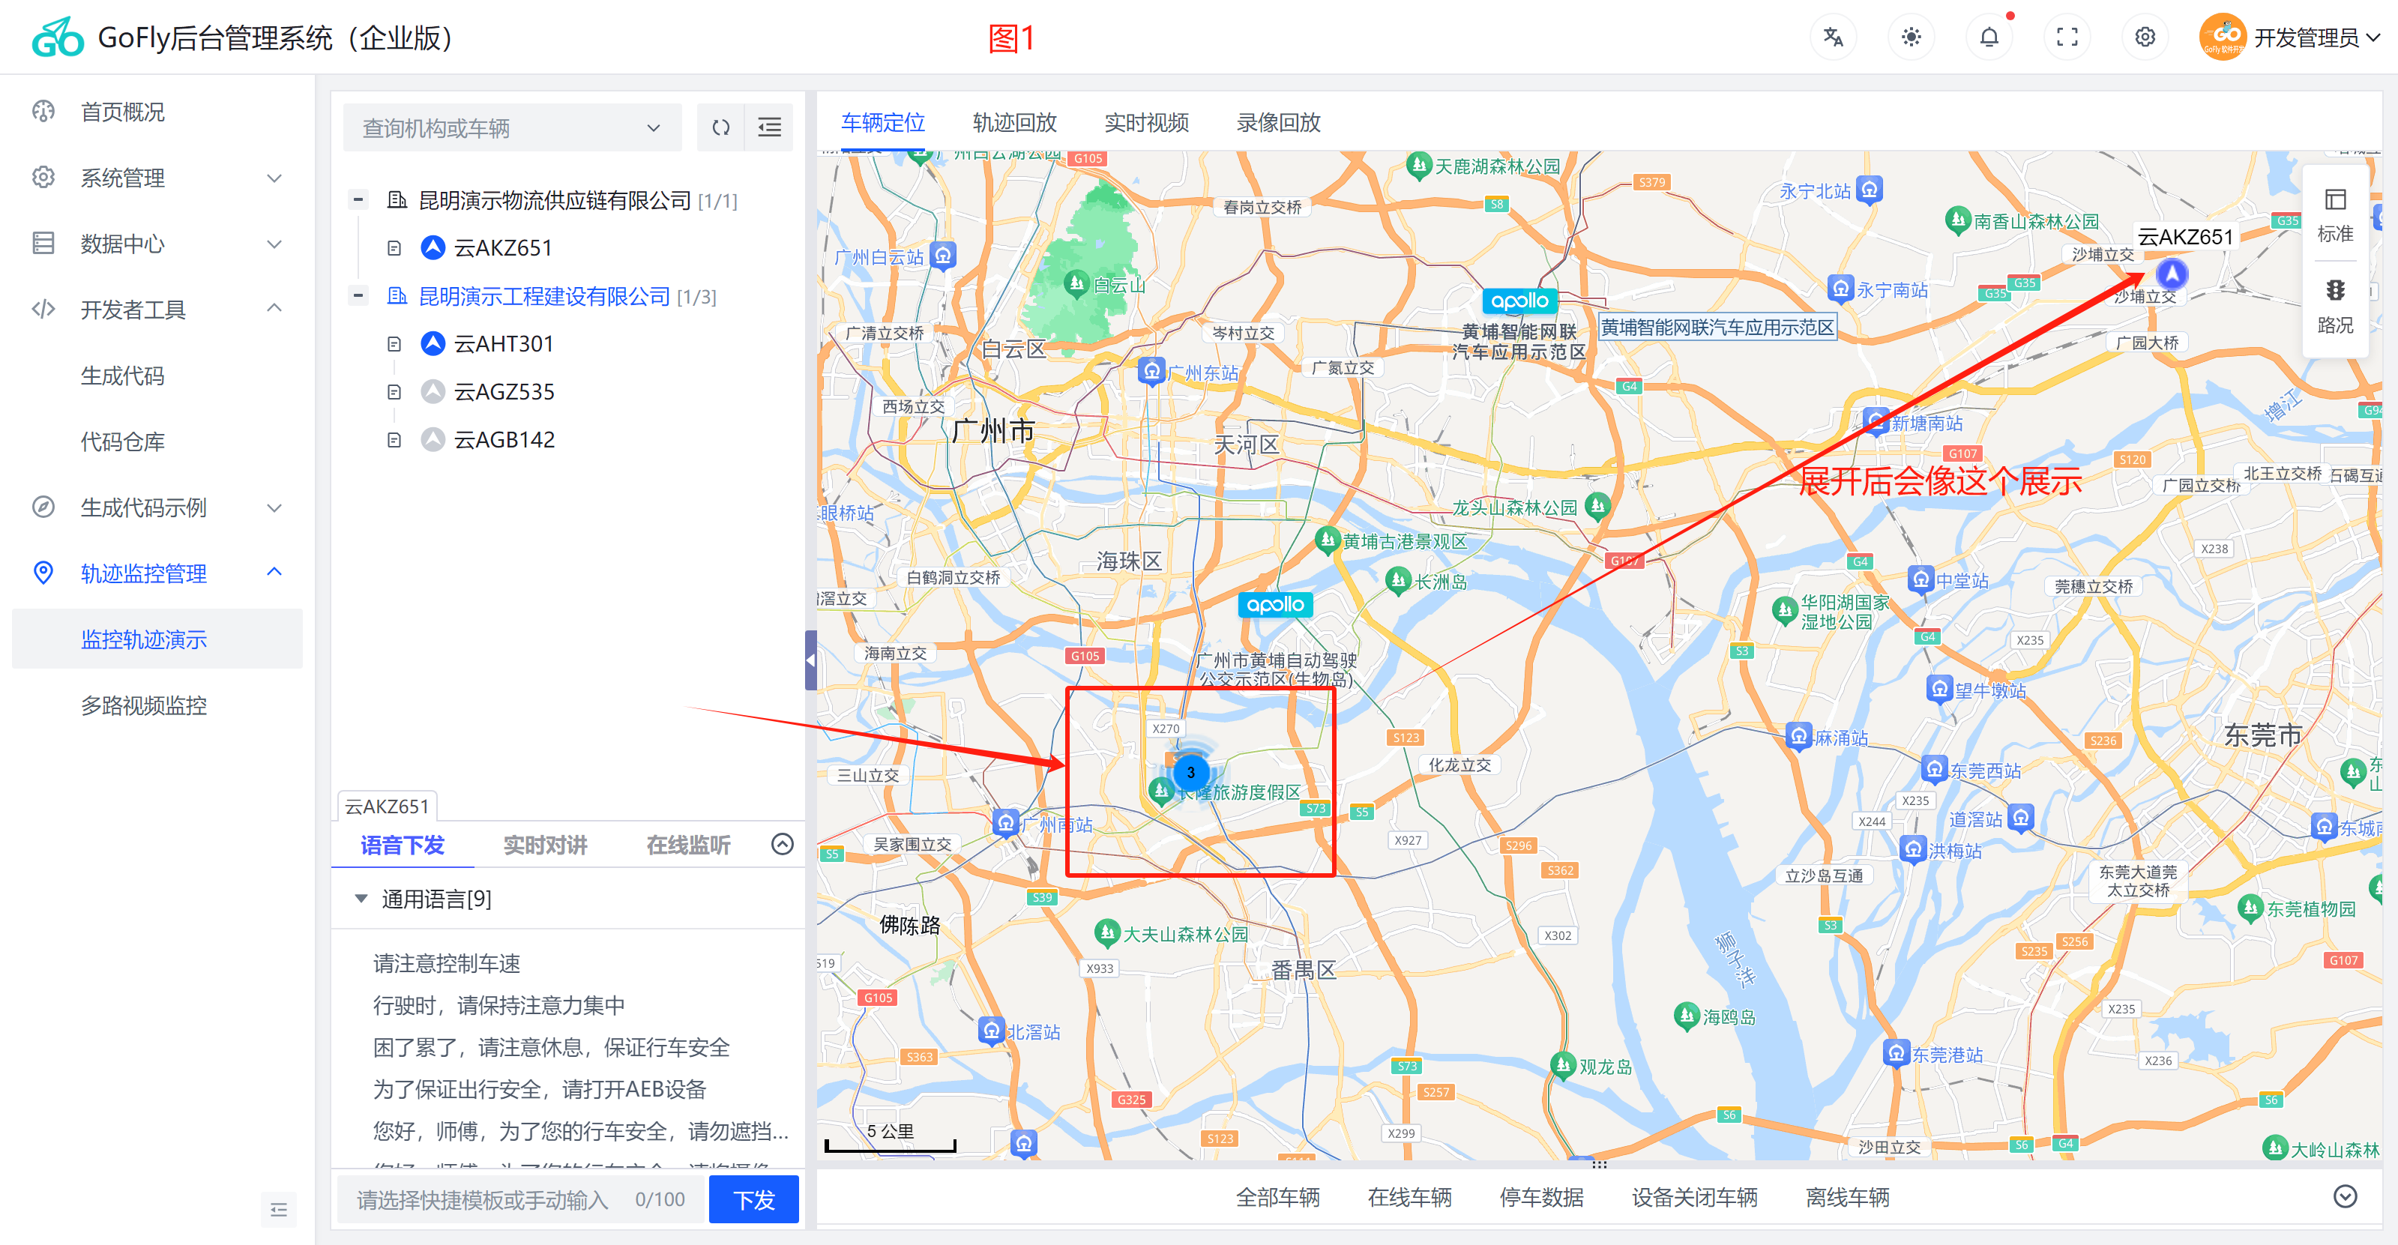
Task: Click the tree list menu icon
Action: pos(769,127)
